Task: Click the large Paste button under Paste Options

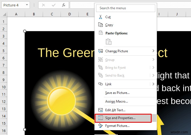Action: tap(109, 42)
